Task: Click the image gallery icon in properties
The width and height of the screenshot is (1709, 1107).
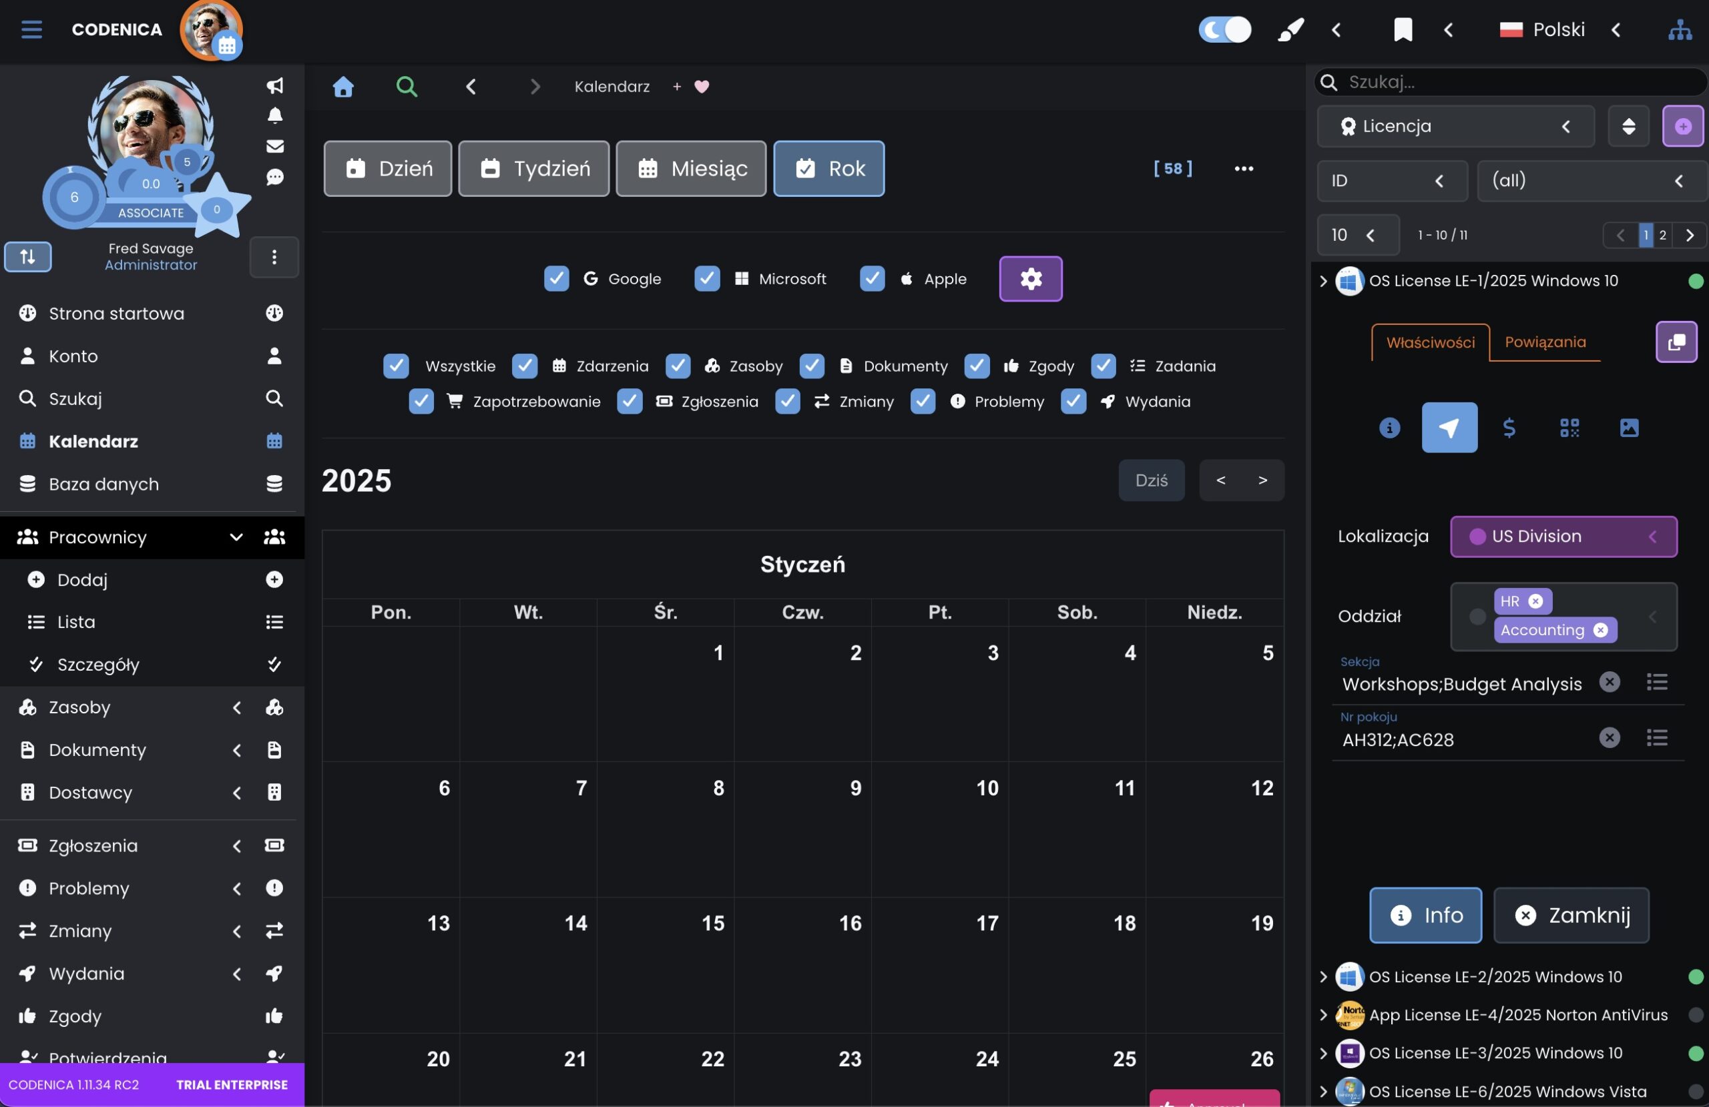Action: click(x=1629, y=428)
